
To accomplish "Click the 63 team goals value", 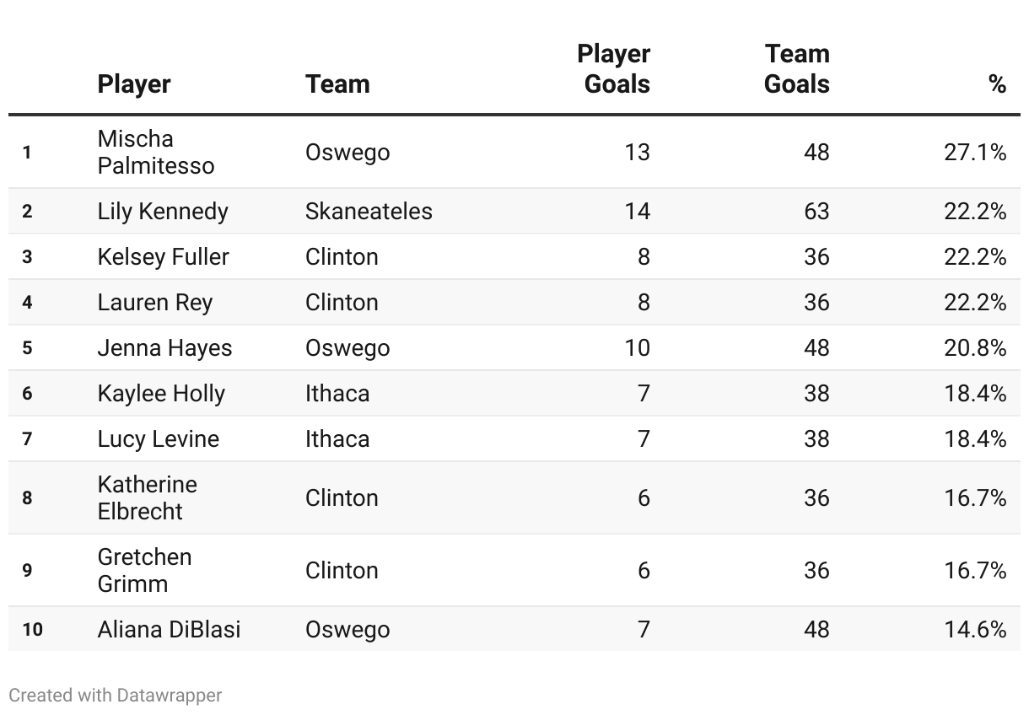I will pyautogui.click(x=816, y=211).
